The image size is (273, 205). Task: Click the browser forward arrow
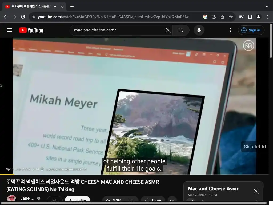(x=14, y=17)
